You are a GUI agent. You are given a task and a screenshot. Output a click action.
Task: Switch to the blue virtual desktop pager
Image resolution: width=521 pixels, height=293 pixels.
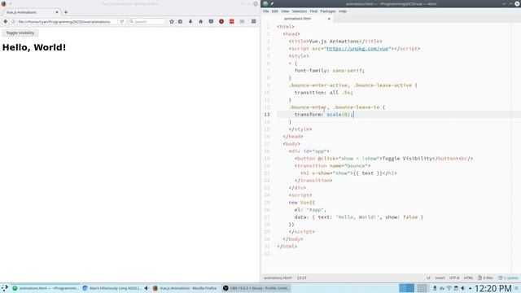click(406, 288)
